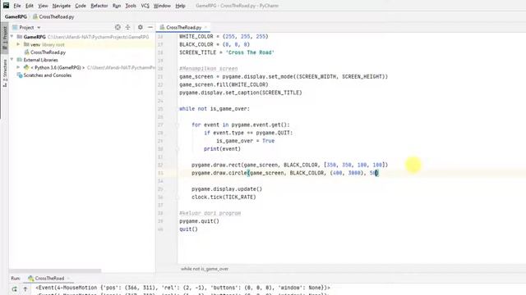Open the Window menu

pyautogui.click(x=162, y=6)
